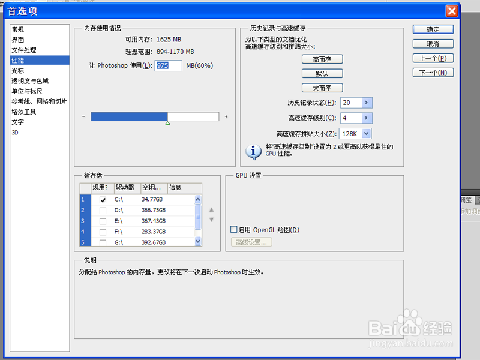Viewport: 480px width, 360px height.
Task: Click the disabled 高级设置... button
Action: click(251, 242)
